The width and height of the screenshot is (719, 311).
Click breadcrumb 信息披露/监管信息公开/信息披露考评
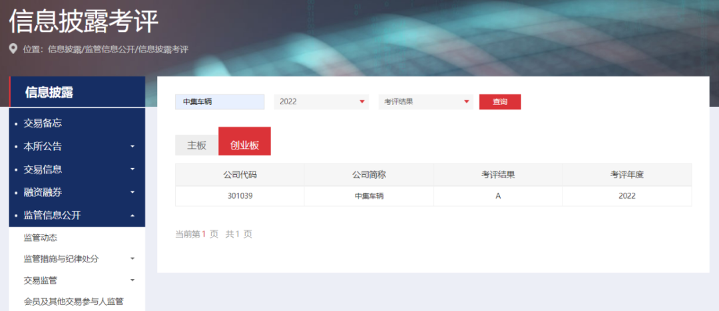[x=118, y=49]
